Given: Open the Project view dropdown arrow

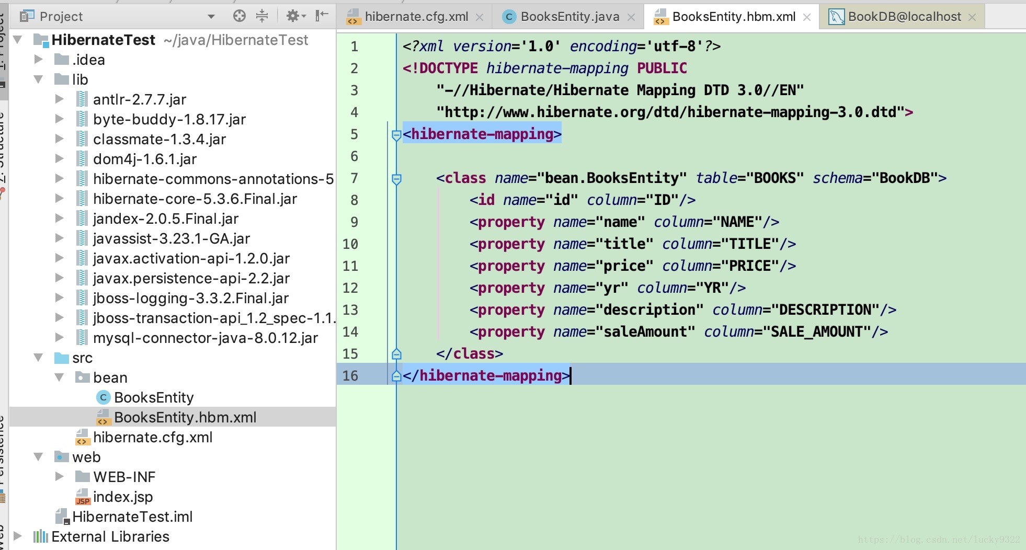Looking at the screenshot, I should coord(211,17).
